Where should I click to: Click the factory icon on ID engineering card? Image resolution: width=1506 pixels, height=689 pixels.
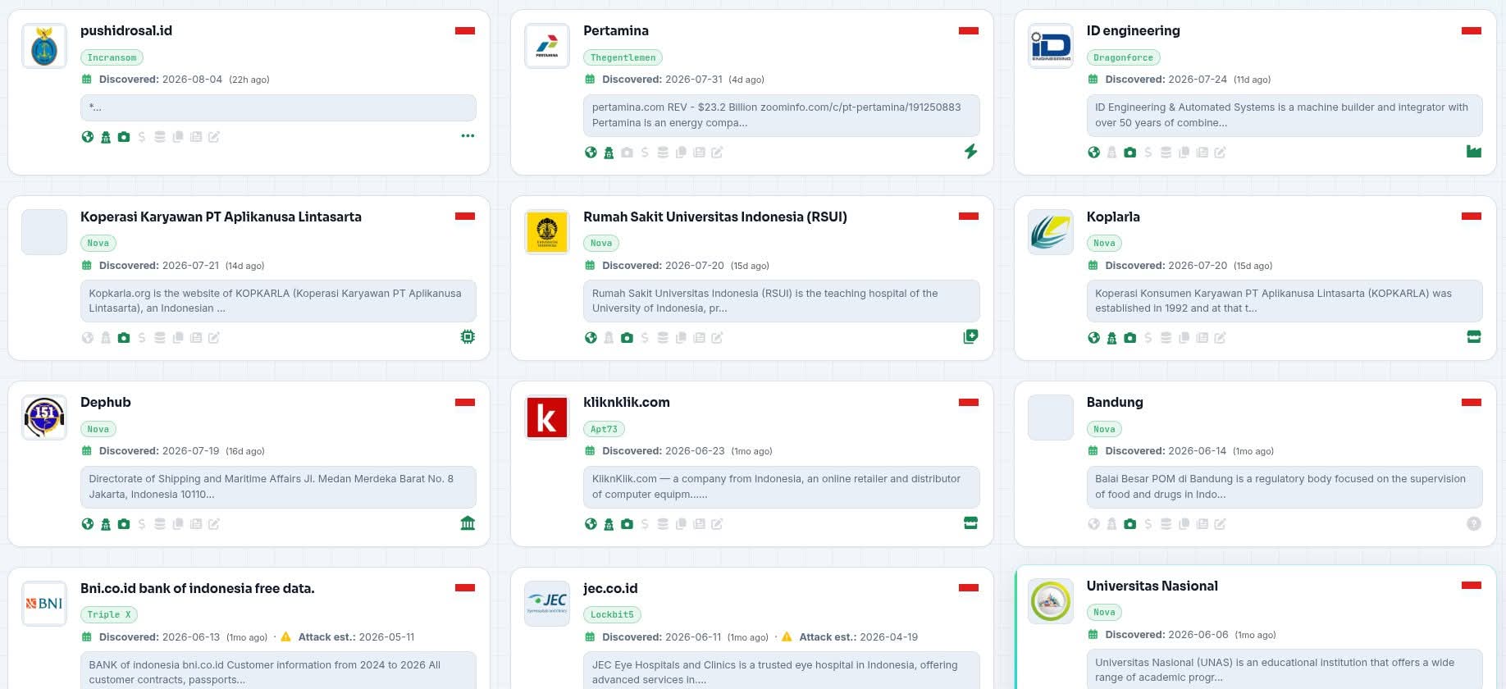coord(1474,151)
